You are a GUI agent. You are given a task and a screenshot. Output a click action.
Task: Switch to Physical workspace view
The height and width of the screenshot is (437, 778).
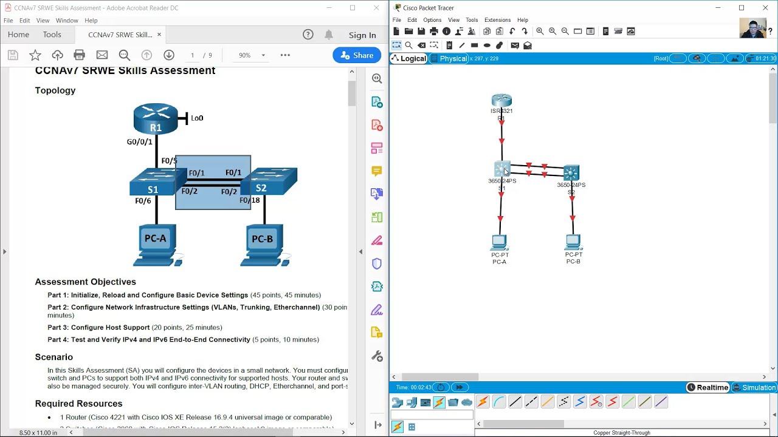pyautogui.click(x=449, y=58)
